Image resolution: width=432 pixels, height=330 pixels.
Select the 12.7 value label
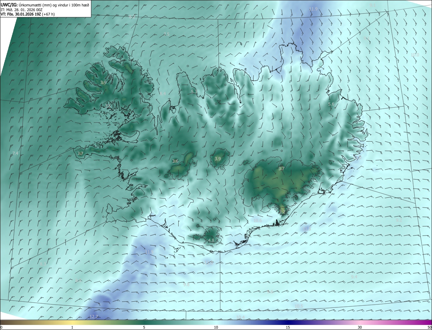(94, 317)
